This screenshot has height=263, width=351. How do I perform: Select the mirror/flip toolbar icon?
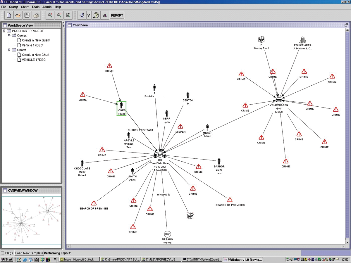tap(105, 15)
